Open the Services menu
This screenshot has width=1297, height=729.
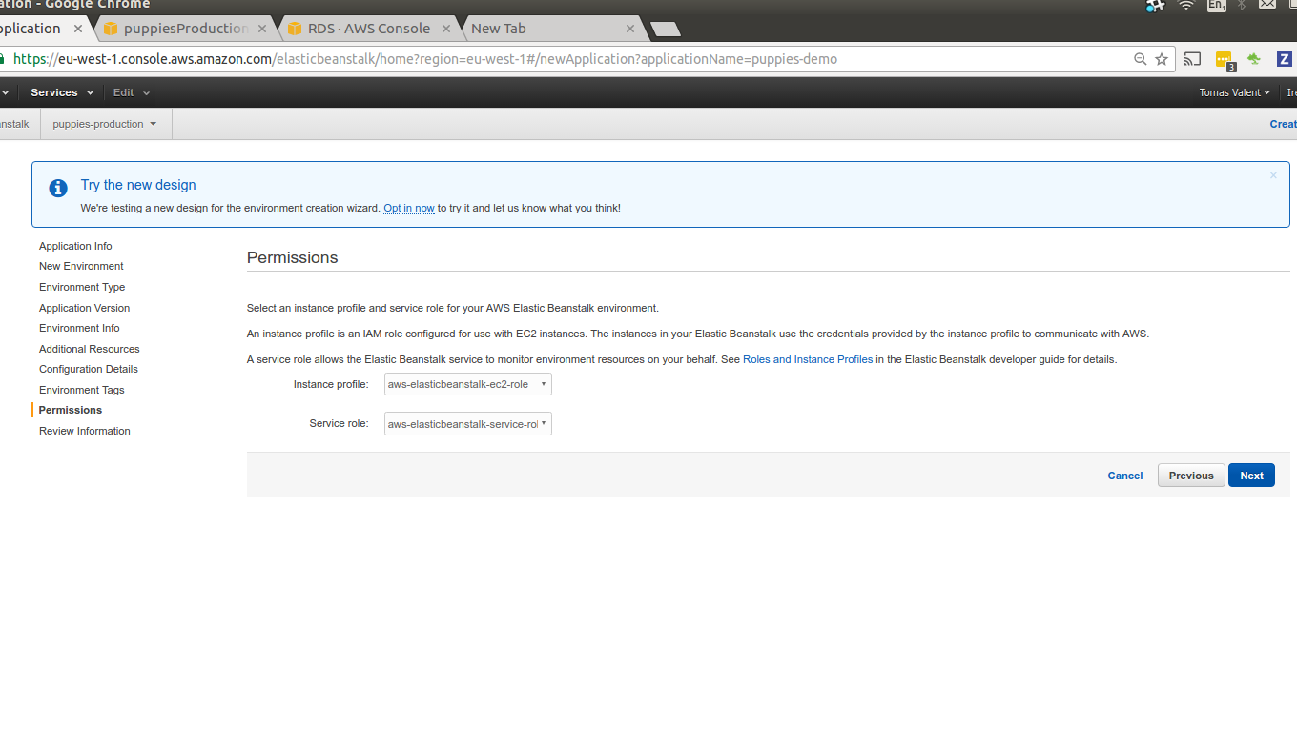[x=62, y=92]
